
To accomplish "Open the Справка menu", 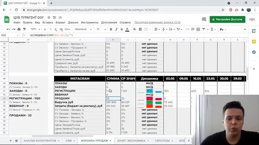I will click(x=125, y=23).
